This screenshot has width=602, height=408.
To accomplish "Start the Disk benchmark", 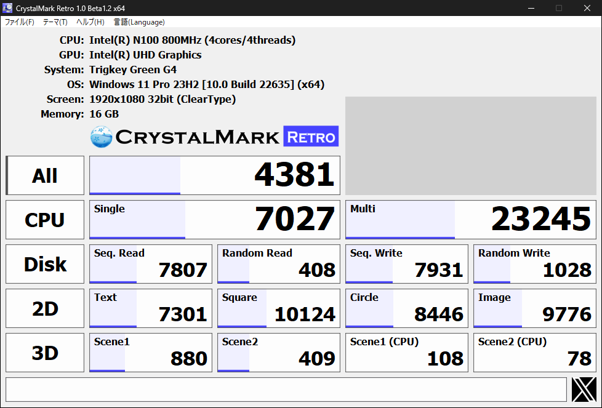I will [45, 264].
